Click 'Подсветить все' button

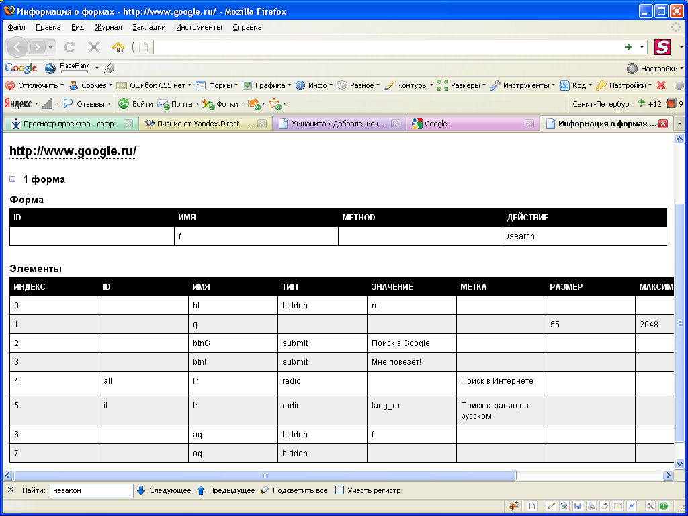coord(294,490)
